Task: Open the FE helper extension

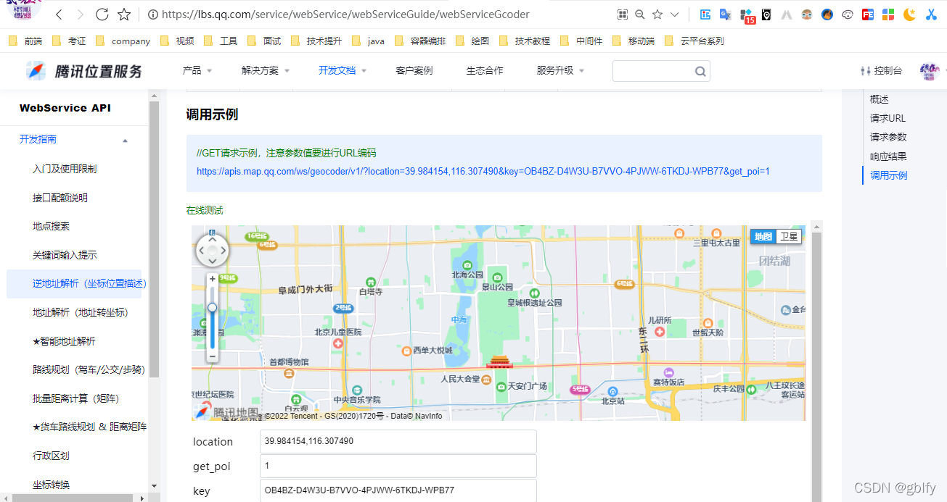Action: pos(867,14)
